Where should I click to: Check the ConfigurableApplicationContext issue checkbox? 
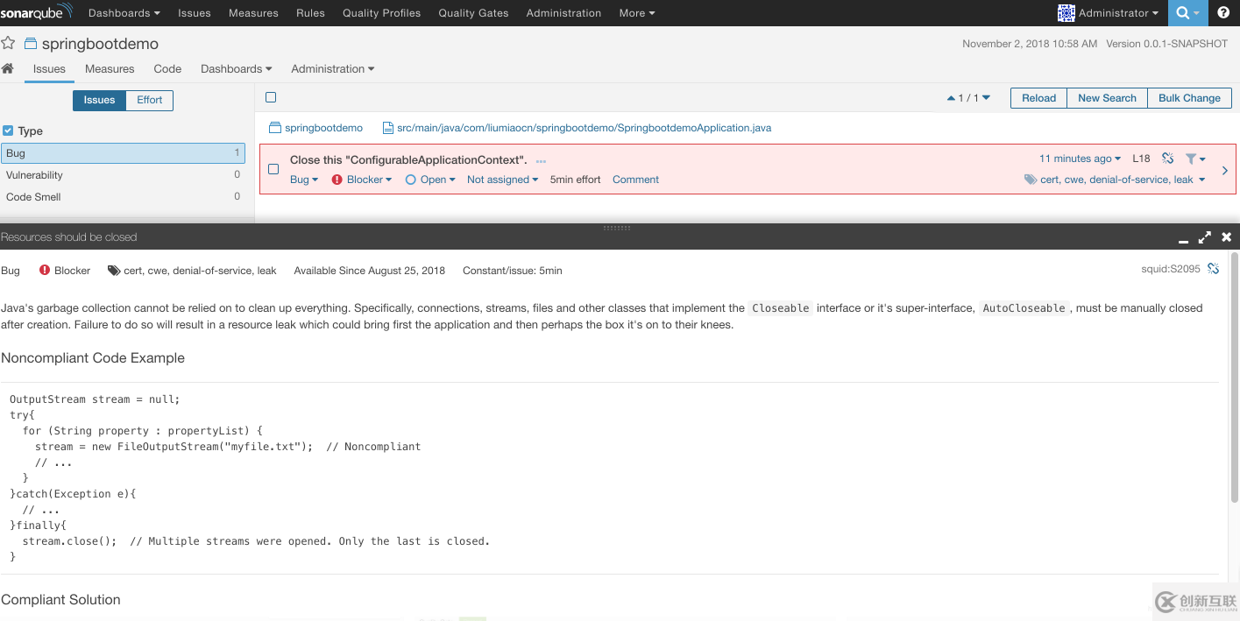(273, 169)
